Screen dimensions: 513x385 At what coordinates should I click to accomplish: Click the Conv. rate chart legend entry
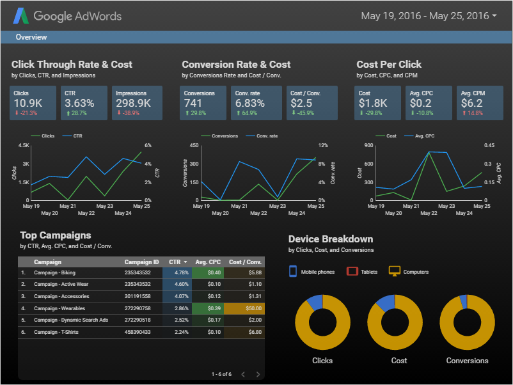262,136
